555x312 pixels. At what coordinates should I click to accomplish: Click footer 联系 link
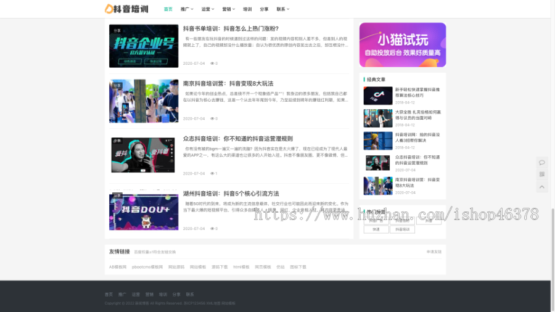coord(190,294)
